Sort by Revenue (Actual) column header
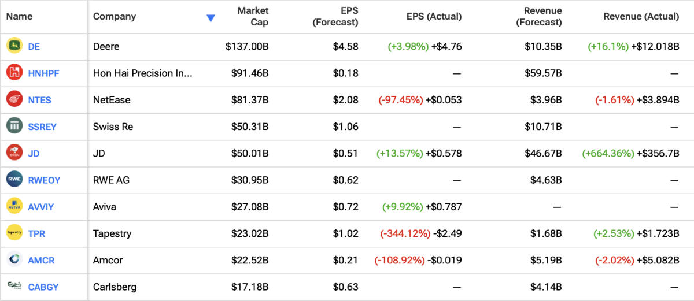 pyautogui.click(x=641, y=17)
